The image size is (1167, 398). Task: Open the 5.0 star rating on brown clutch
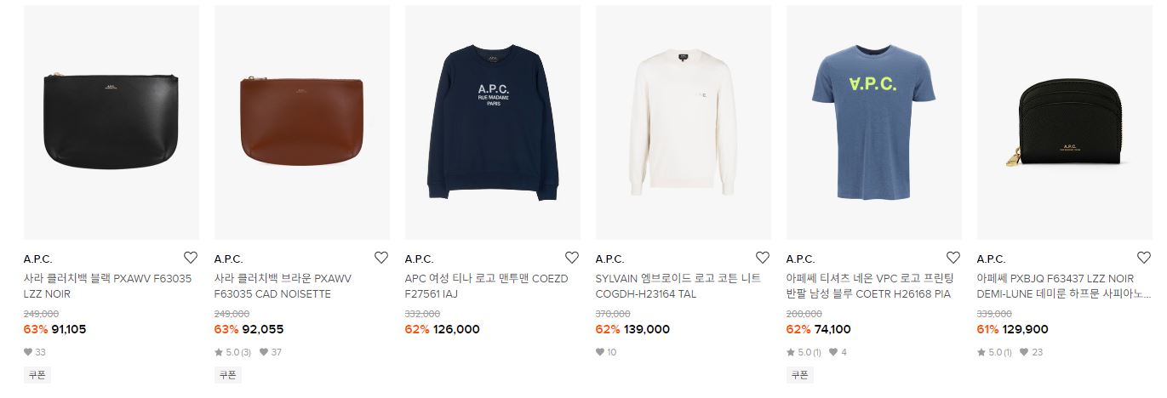(x=232, y=352)
